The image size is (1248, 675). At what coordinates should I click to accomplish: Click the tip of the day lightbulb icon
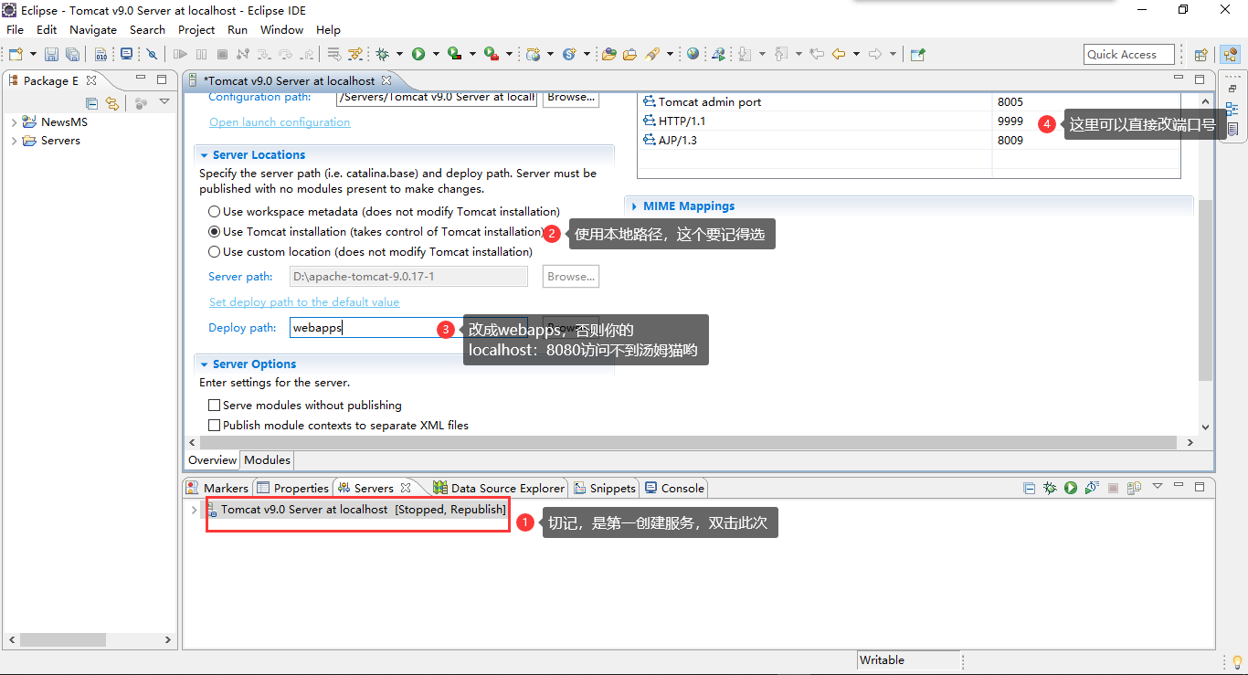[x=1238, y=662]
